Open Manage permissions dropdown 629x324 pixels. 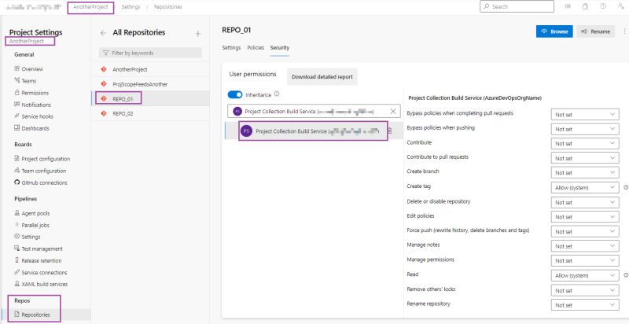(585, 260)
